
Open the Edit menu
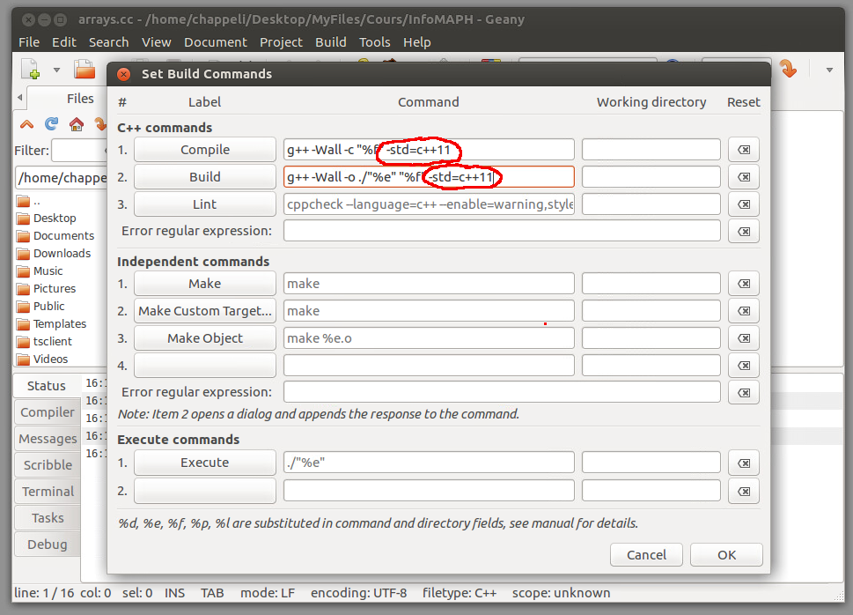(x=63, y=42)
